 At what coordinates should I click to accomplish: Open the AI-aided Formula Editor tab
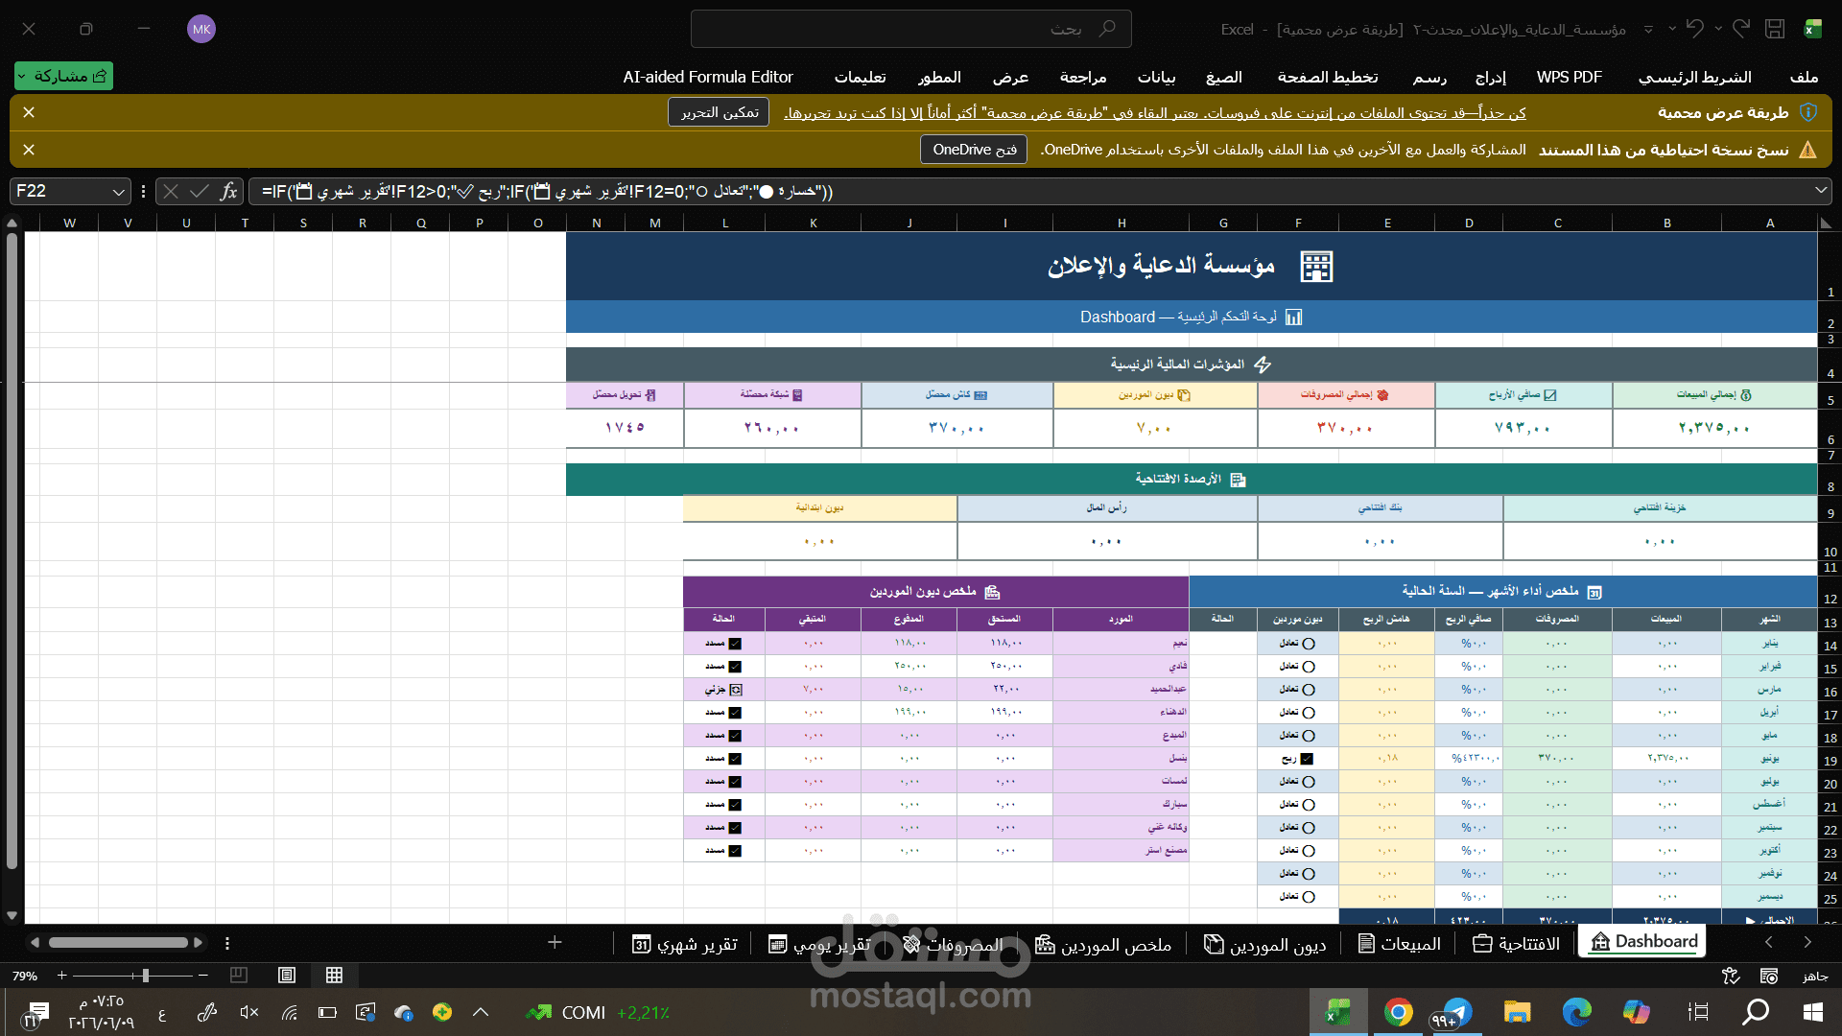708,77
